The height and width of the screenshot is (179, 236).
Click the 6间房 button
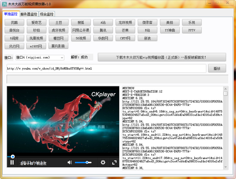point(14,38)
